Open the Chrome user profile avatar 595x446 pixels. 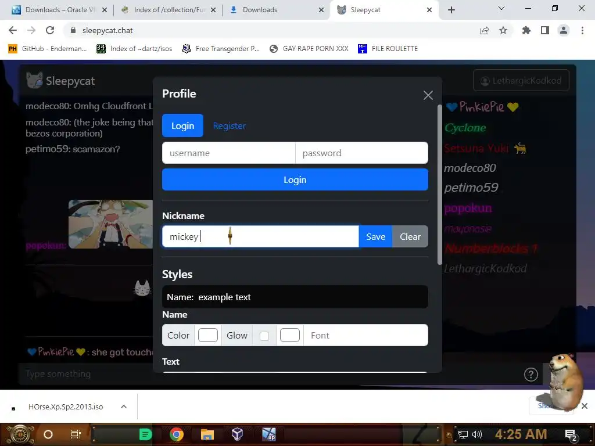tap(564, 30)
